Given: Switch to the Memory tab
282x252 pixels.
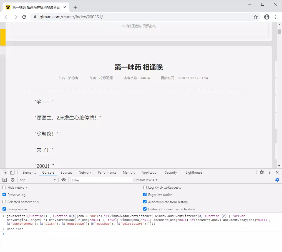Looking at the screenshot, I should pos(129,173).
